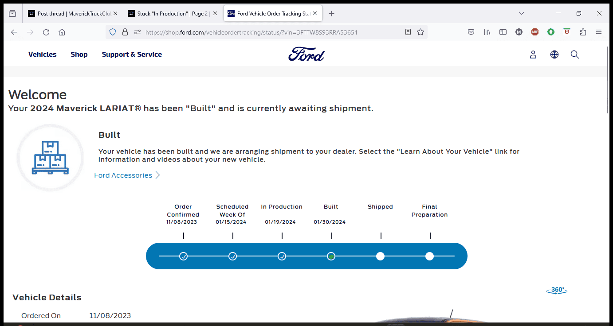This screenshot has height=326, width=613.
Task: Expand the list all tabs dropdown
Action: tap(522, 13)
